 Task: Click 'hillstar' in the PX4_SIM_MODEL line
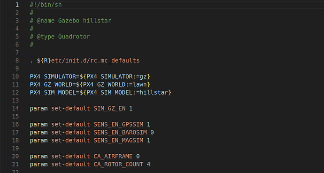coord(154,92)
